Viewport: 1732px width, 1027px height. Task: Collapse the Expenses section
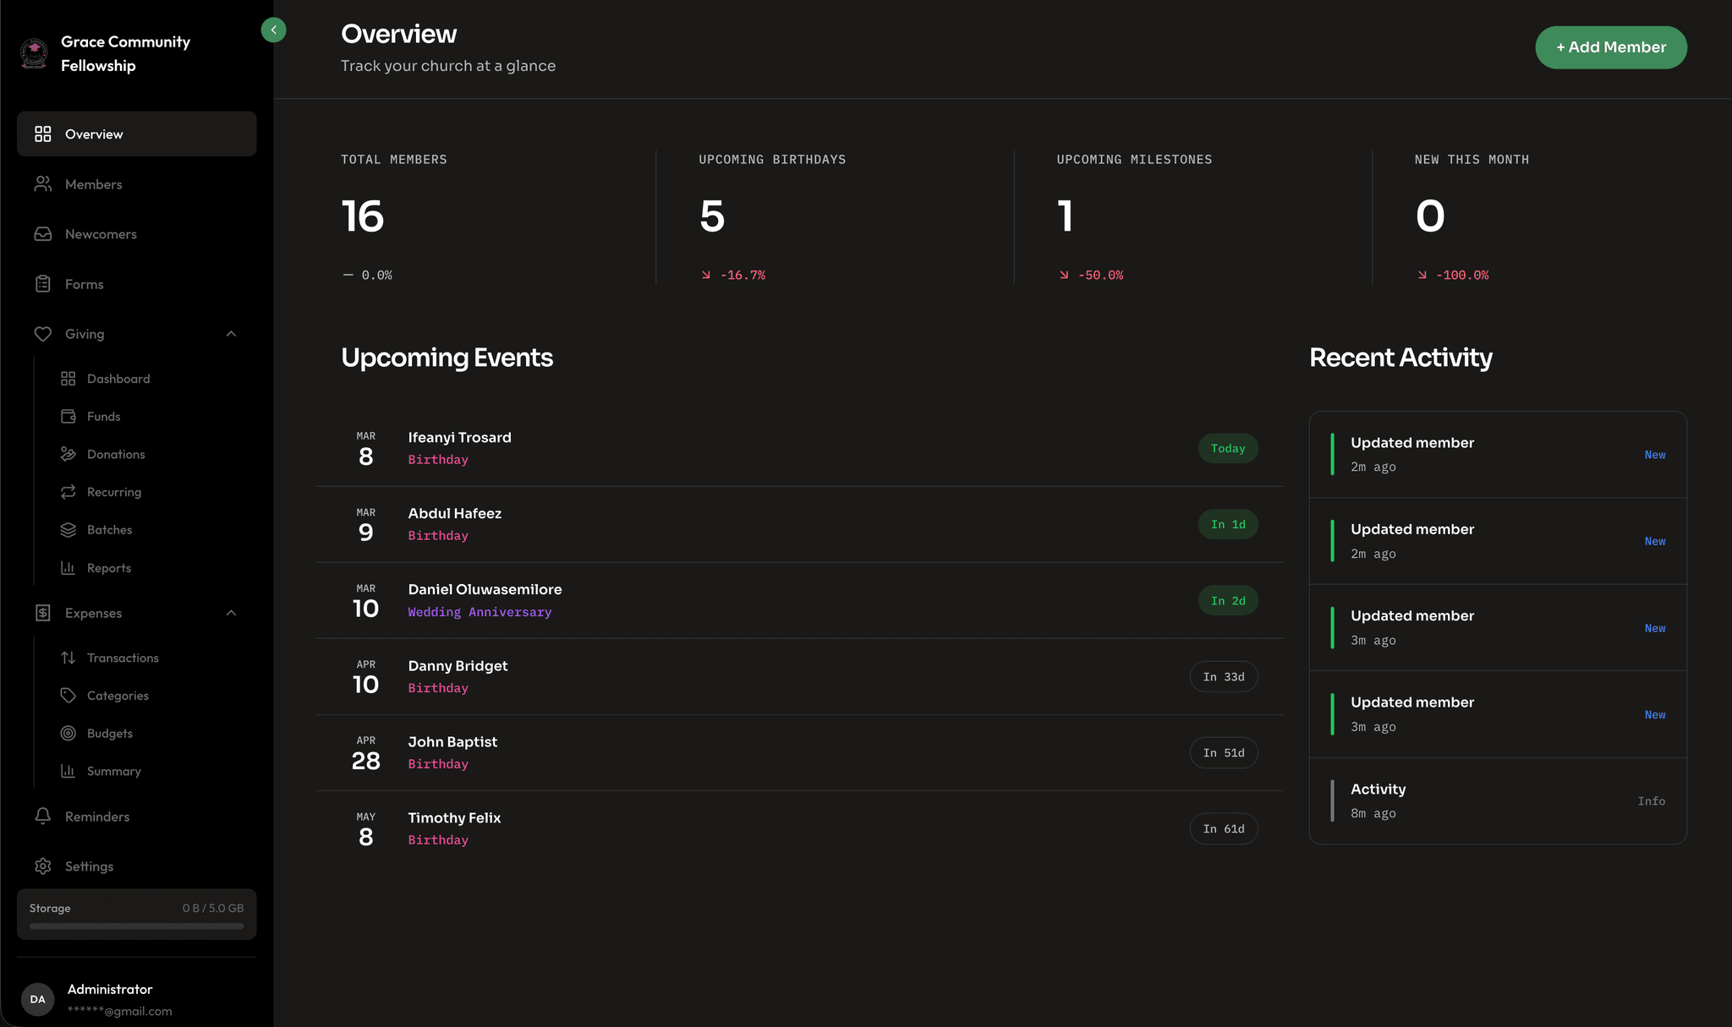[231, 612]
